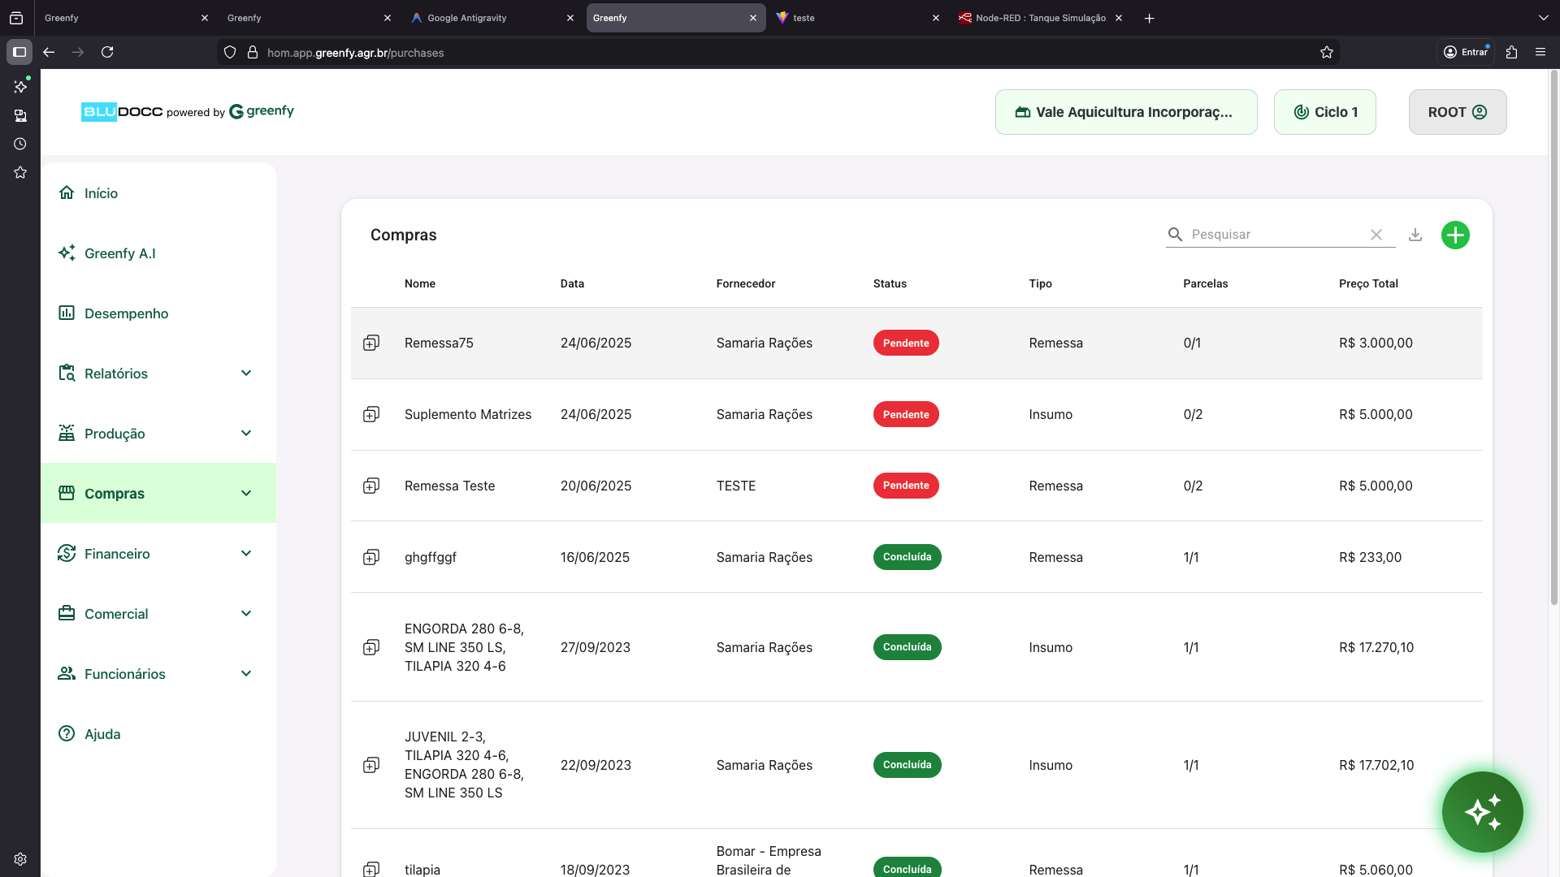Image resolution: width=1560 pixels, height=877 pixels.
Task: Expand the Relatórios sidebar menu
Action: pos(246,374)
